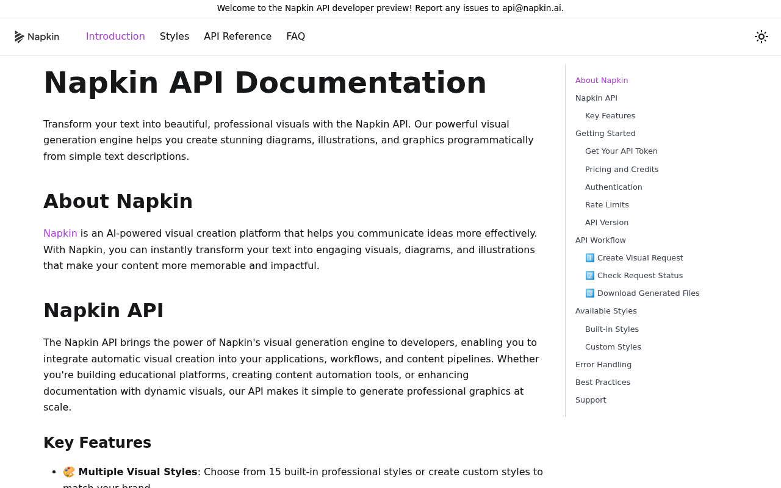The height and width of the screenshot is (488, 781).
Task: Navigate to Get Your API Token section
Action: pos(621,151)
